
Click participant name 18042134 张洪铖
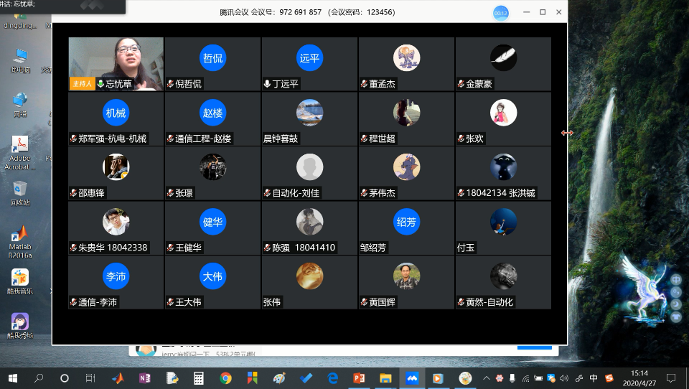tap(500, 193)
